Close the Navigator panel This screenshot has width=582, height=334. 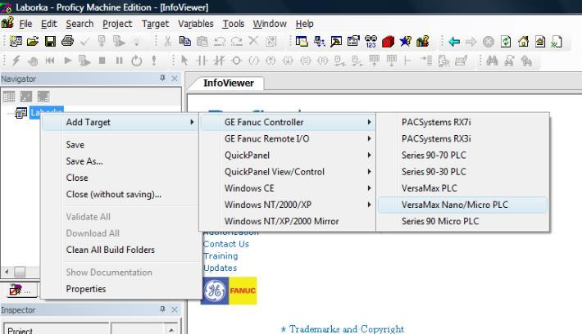tap(175, 79)
